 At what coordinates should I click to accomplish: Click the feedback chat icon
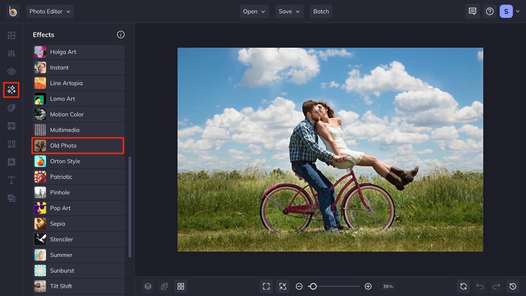tap(473, 11)
